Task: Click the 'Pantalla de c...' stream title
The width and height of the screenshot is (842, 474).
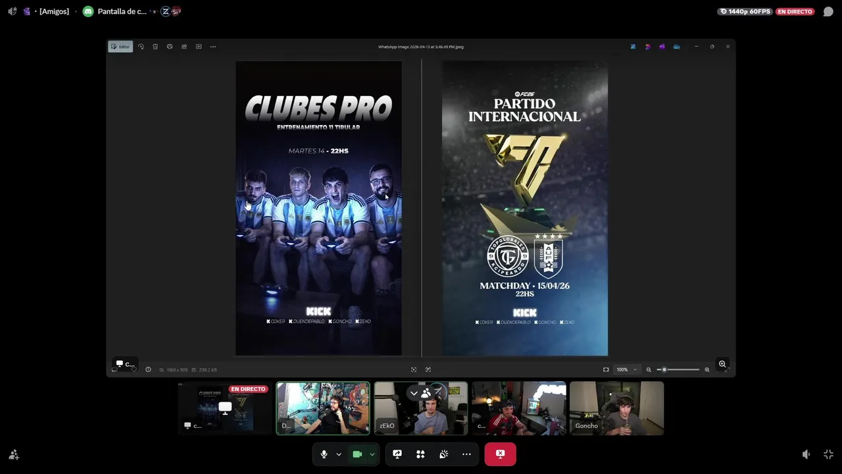Action: [x=122, y=11]
